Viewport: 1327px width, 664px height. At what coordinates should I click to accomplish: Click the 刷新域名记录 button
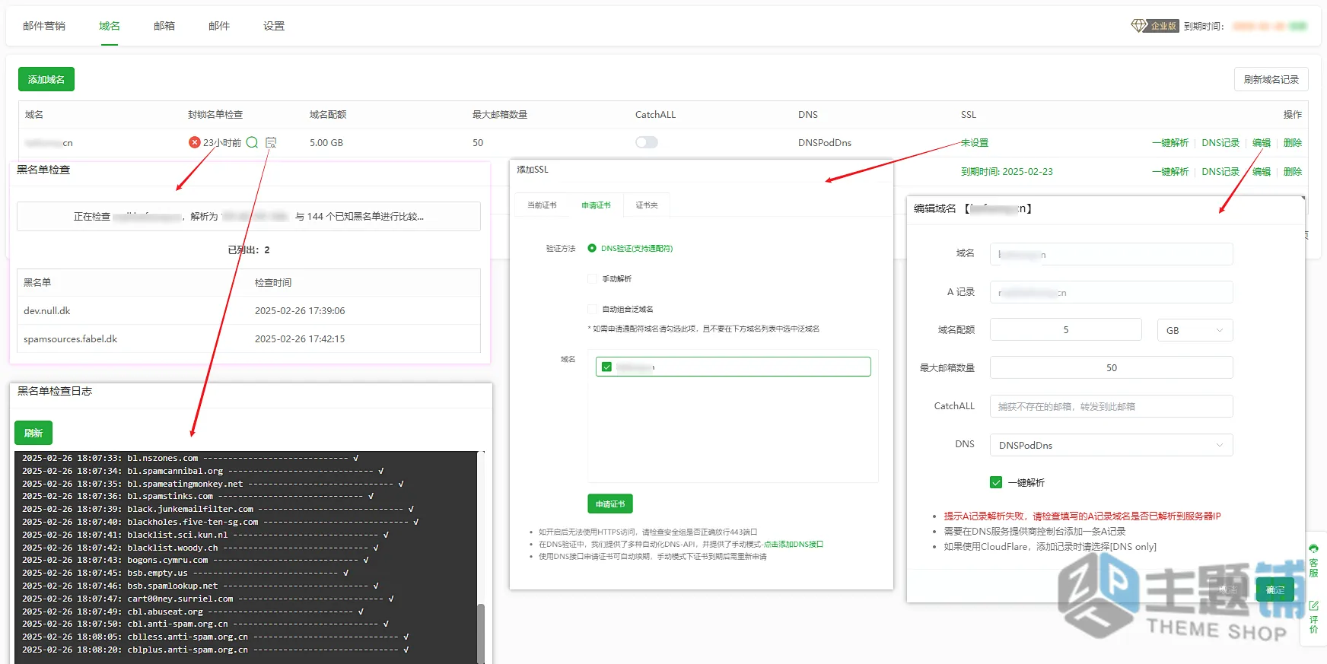click(x=1271, y=79)
